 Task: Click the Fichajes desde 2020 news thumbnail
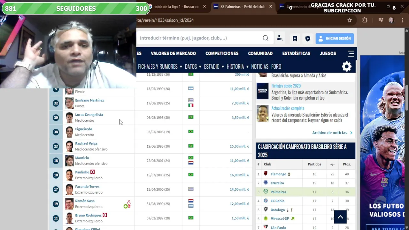(x=263, y=91)
